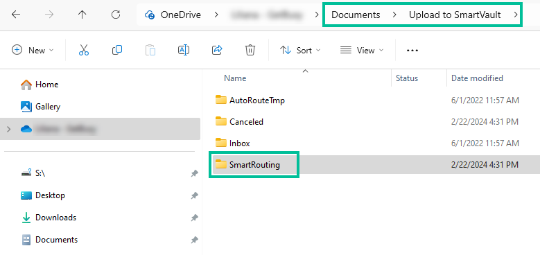The image size is (540, 255).
Task: Go up one folder level
Action: [82, 15]
